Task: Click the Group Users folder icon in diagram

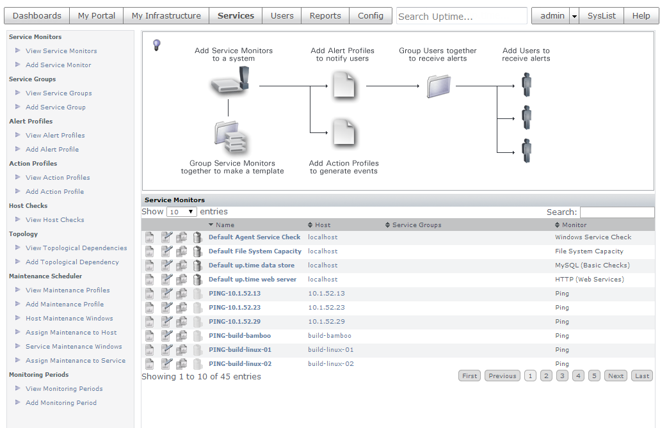Action: coord(439,86)
